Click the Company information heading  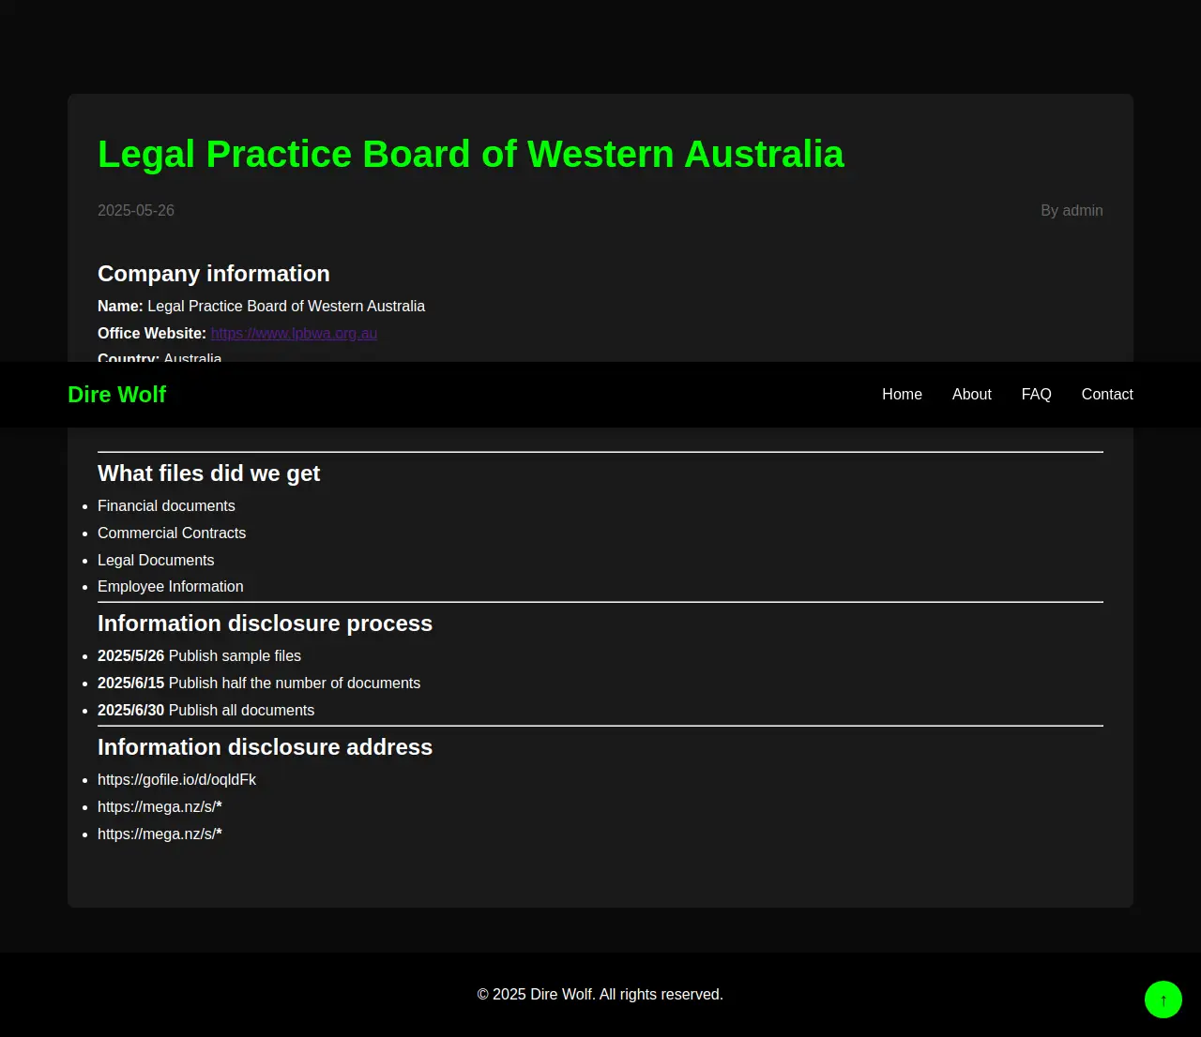(214, 274)
